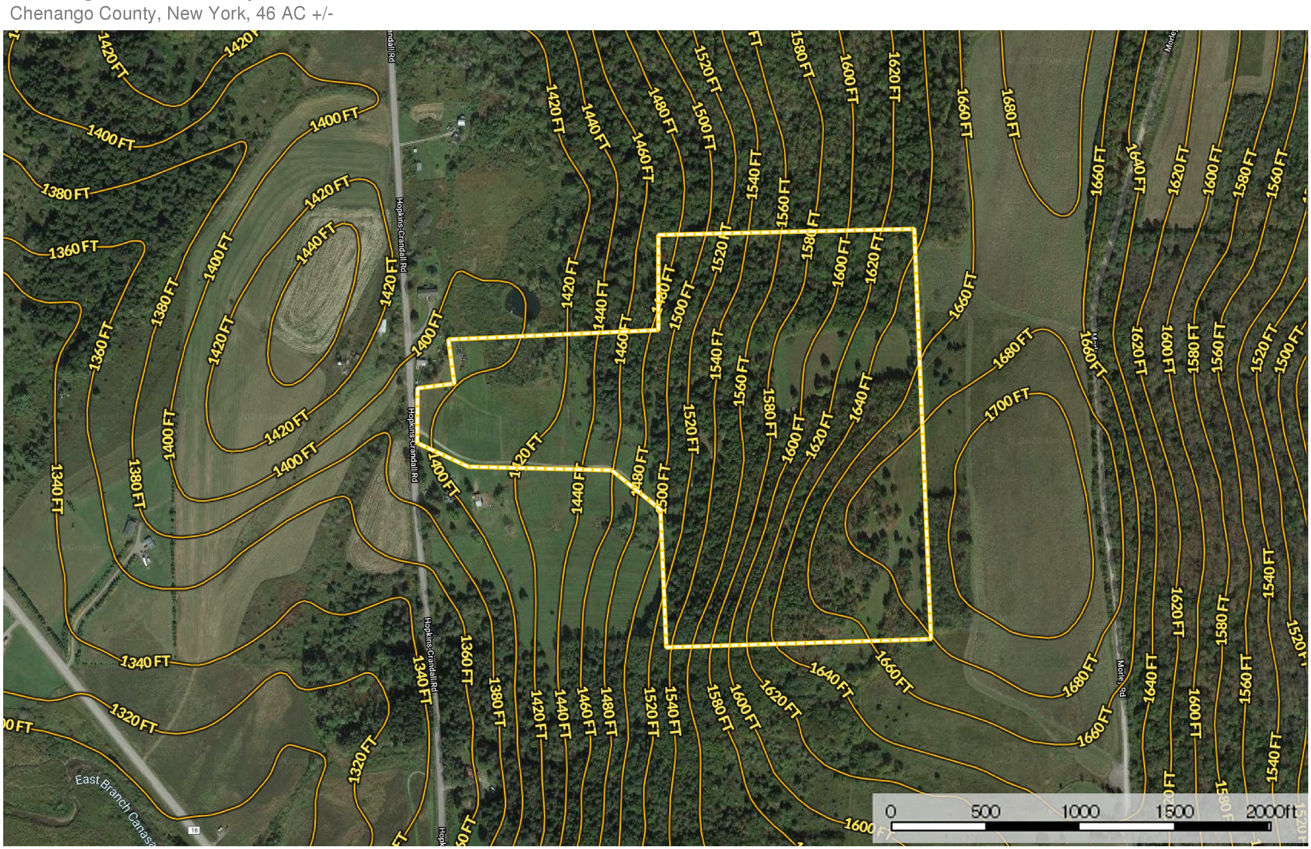This screenshot has height=849, width=1311.
Task: Click the 1560 FT label inside the property
Action: coord(742,381)
